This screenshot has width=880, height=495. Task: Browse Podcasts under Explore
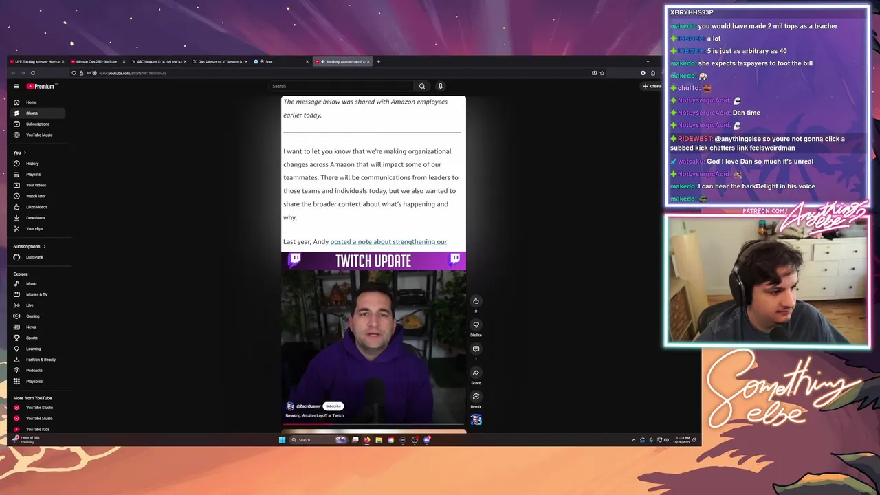38,371
